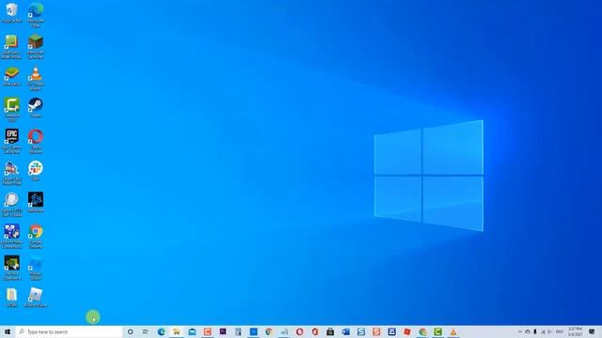Select the folder icon on the desktop

11,298
